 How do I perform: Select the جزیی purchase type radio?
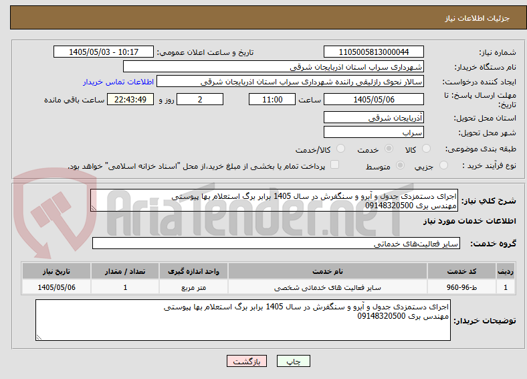tap(443, 165)
